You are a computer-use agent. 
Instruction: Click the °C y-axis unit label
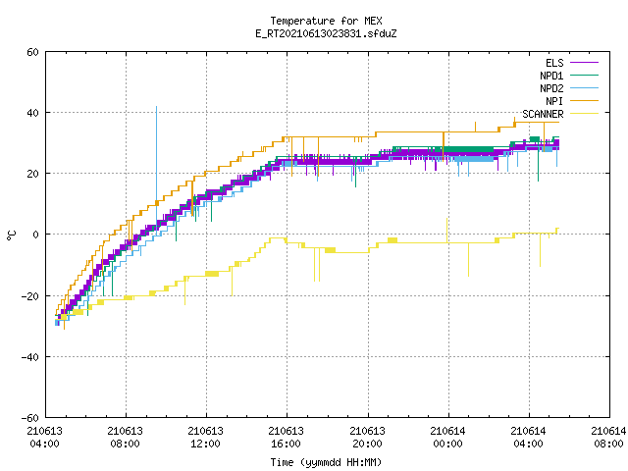click(x=12, y=235)
